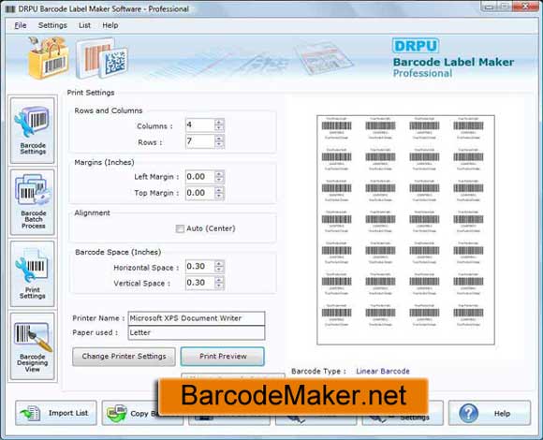Increase Top Margin with up arrow
Screen dimensions: 543x440
[x=219, y=190]
